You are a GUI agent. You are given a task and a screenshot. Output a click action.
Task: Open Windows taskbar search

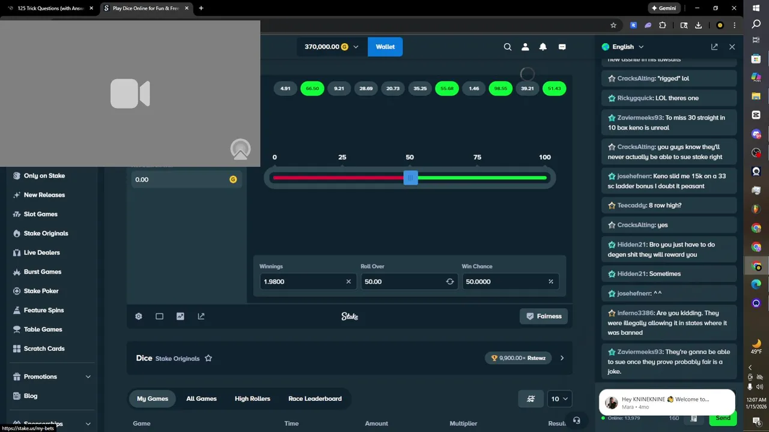coord(756,24)
